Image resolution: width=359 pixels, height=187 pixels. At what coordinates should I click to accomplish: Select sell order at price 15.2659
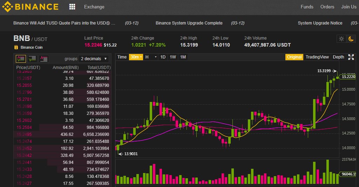(x=62, y=113)
